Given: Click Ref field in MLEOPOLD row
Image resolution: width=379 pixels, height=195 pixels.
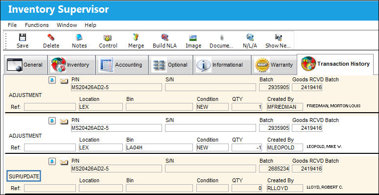Looking at the screenshot, I should [50, 147].
